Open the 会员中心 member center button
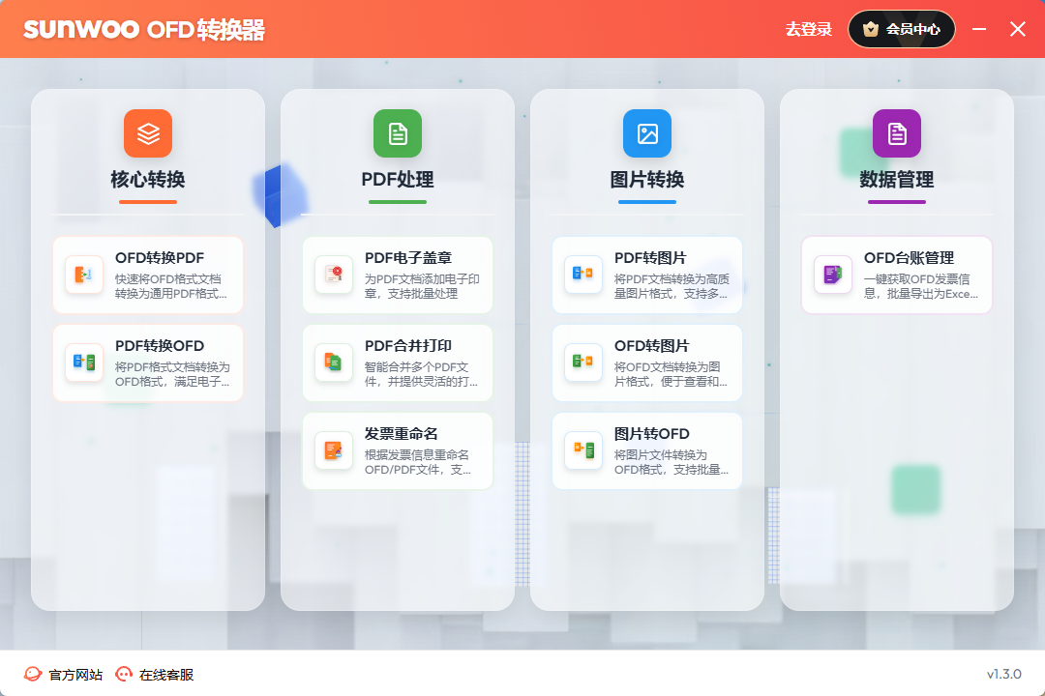 click(902, 29)
